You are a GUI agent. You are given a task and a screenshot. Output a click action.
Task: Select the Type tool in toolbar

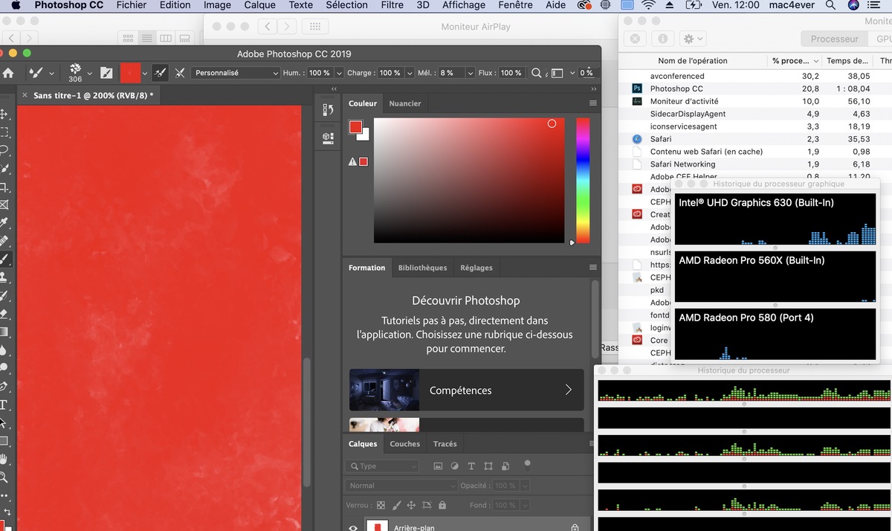pos(4,405)
